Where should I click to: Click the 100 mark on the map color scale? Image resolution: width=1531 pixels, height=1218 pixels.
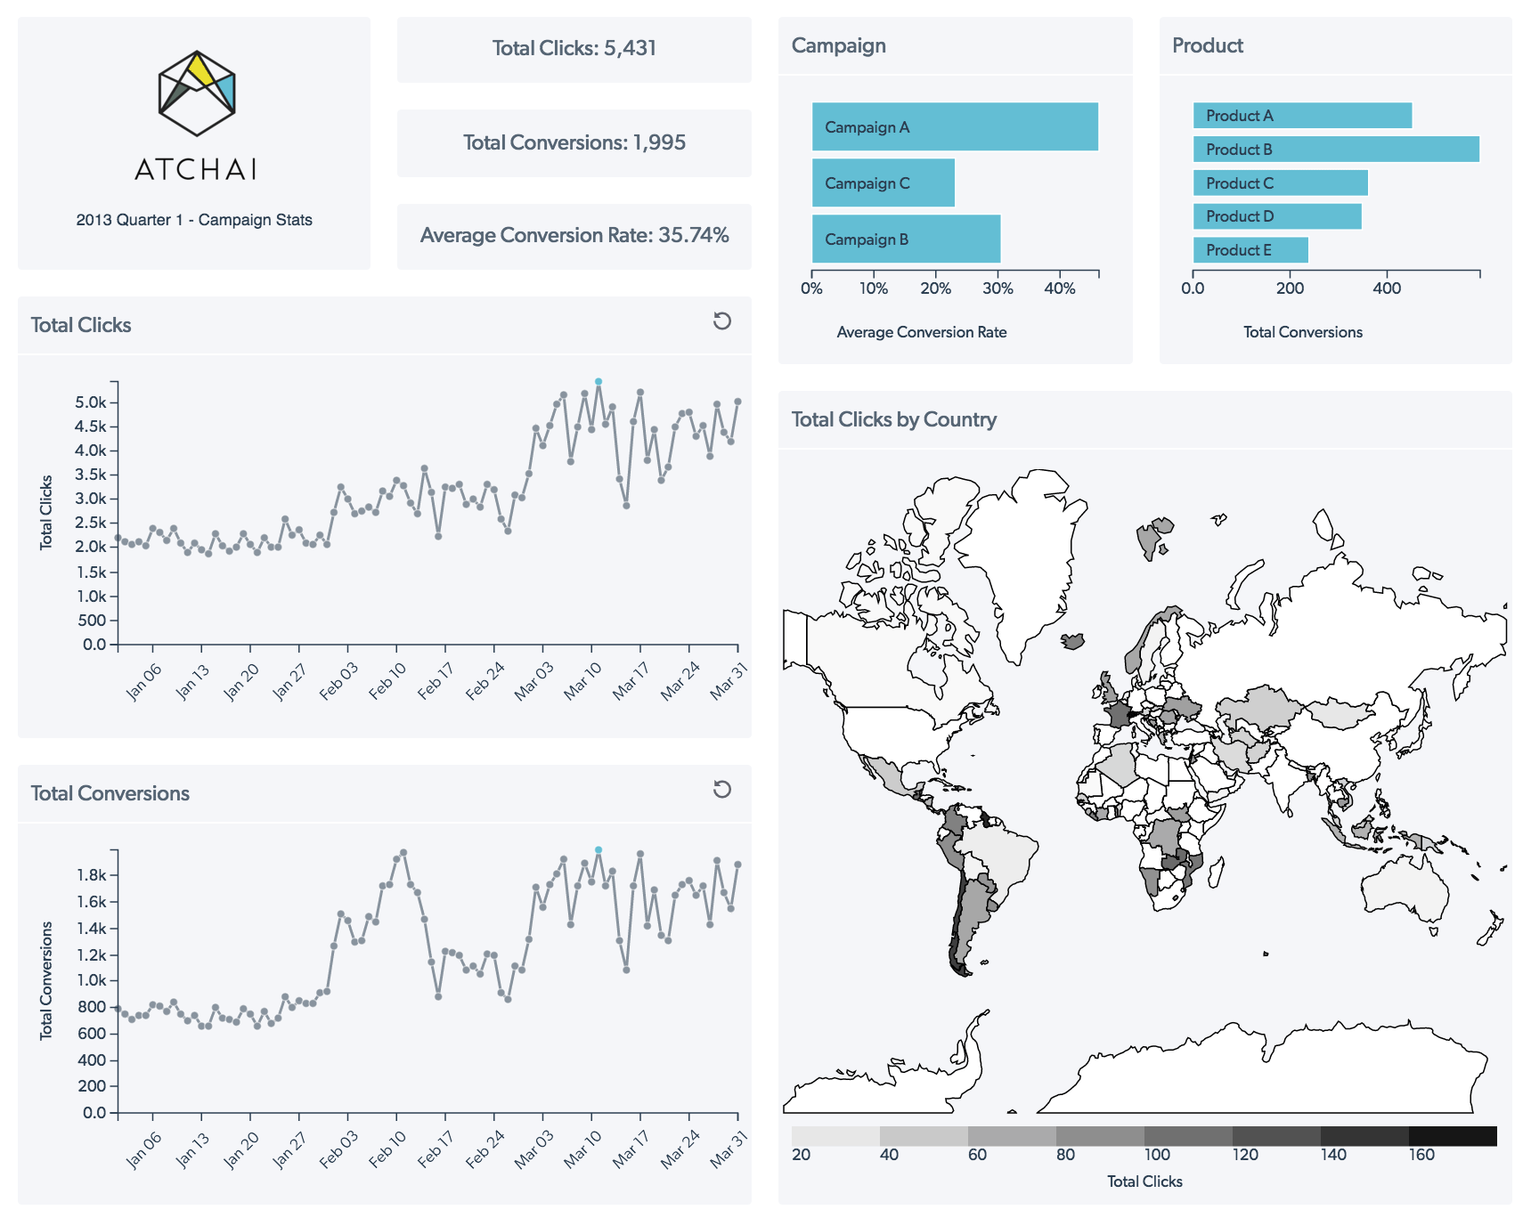1156,1154
